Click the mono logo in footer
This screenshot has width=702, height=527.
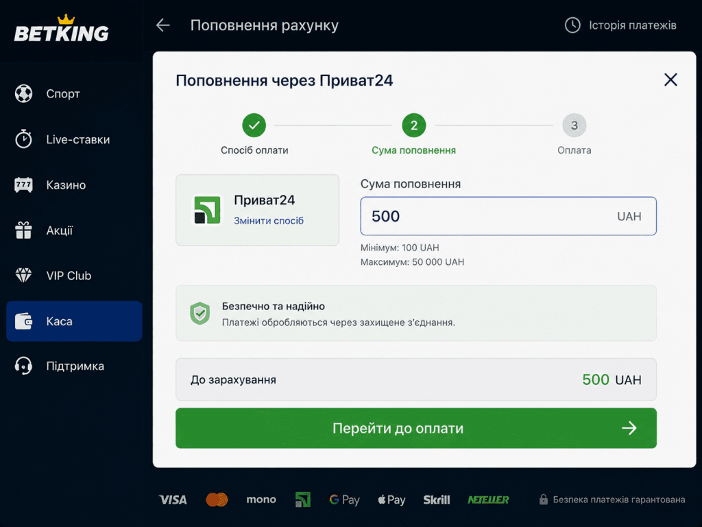click(261, 500)
